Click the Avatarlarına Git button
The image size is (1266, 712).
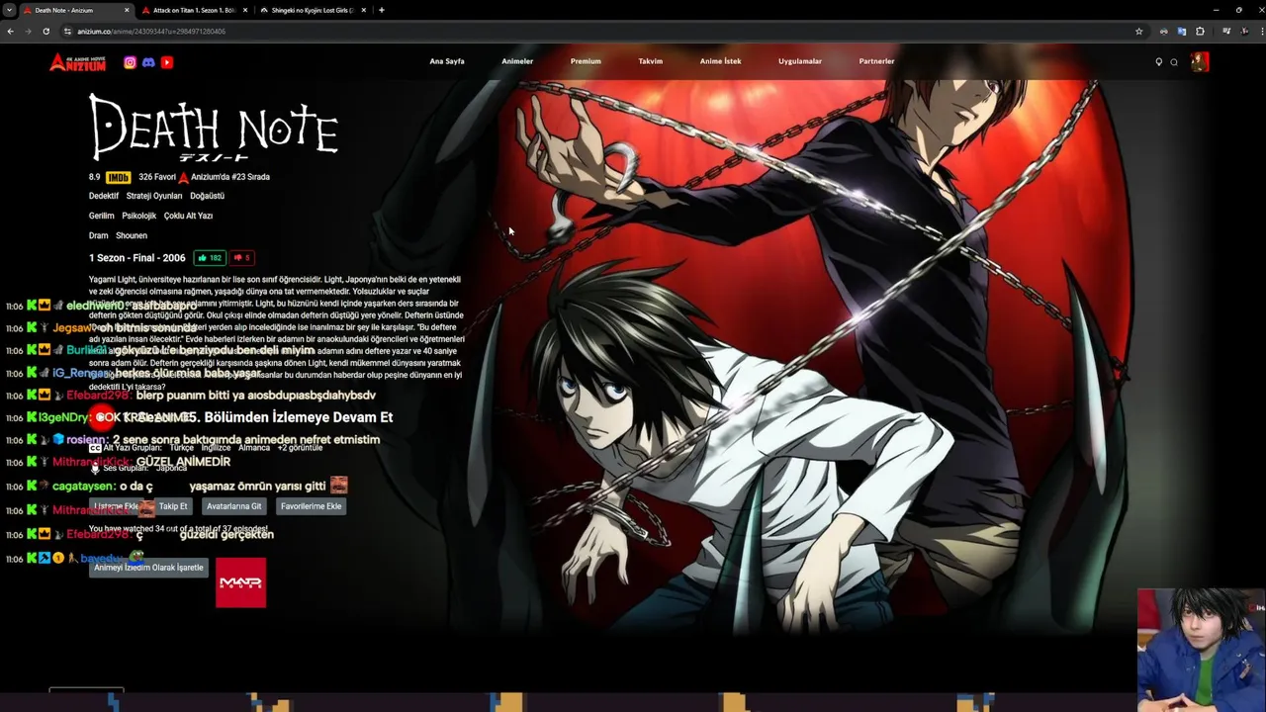click(234, 506)
